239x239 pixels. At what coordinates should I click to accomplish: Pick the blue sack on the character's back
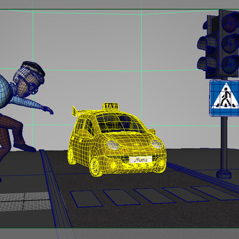[x=4, y=91]
